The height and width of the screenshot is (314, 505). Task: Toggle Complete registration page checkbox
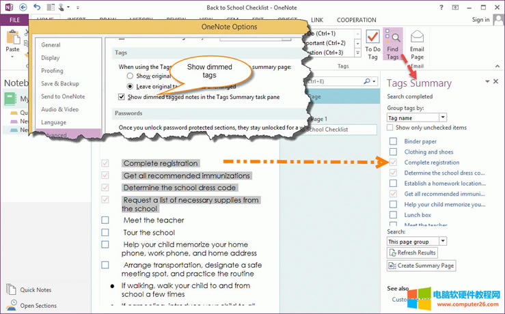tap(105, 163)
